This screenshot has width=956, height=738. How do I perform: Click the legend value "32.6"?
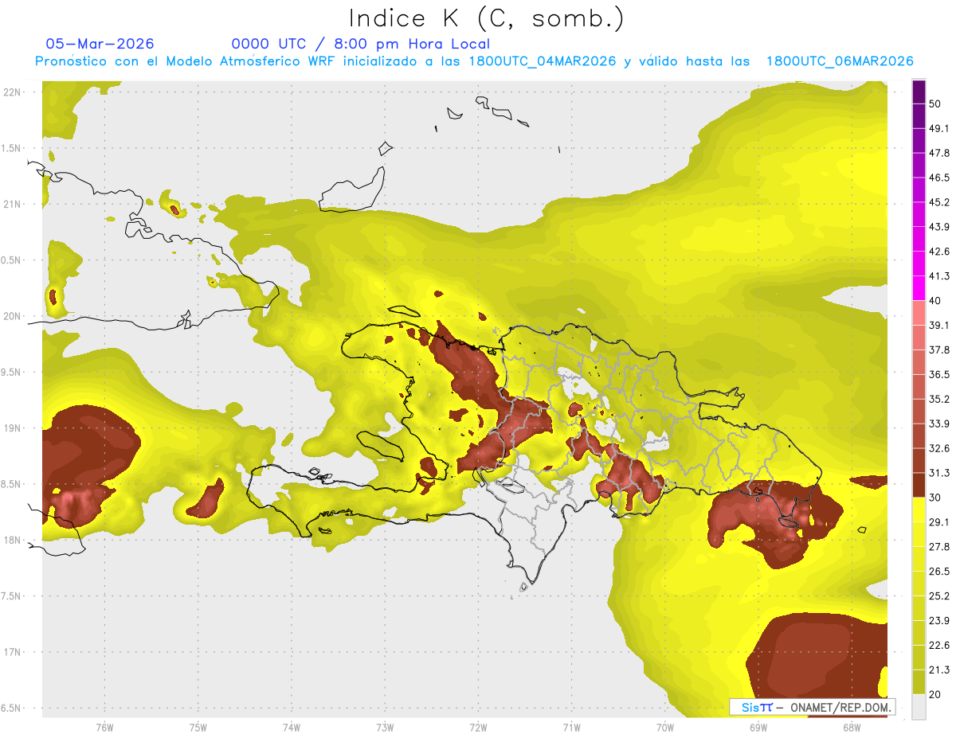[x=939, y=448]
